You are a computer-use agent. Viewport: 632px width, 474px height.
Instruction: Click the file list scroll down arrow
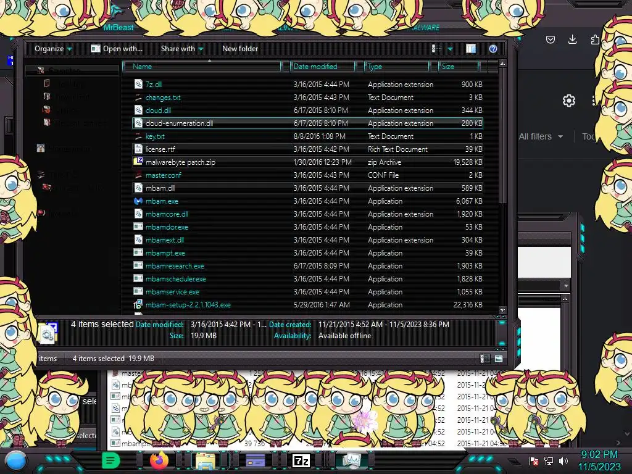502,310
